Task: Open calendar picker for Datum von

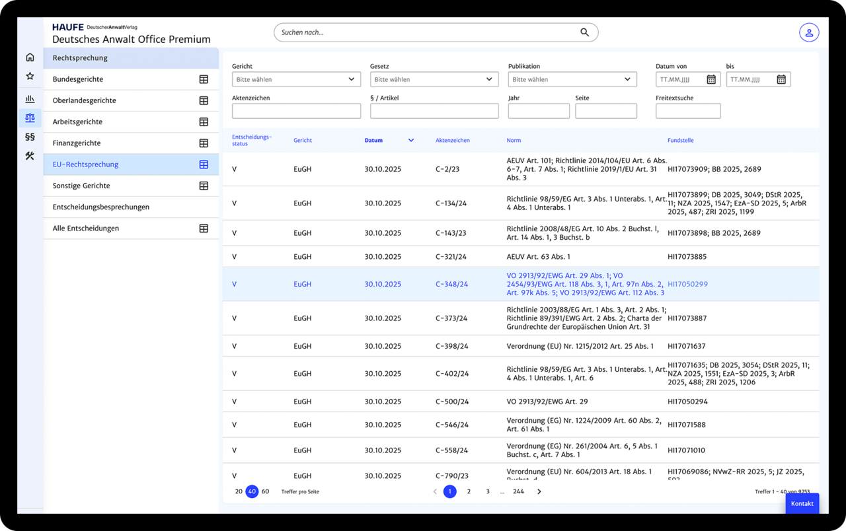Action: [x=711, y=79]
